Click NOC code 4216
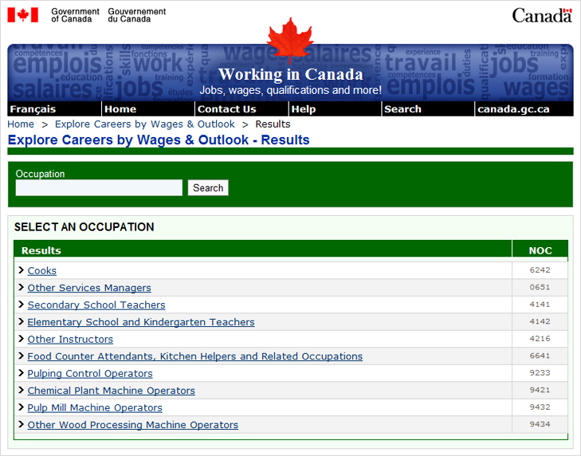The width and height of the screenshot is (581, 456). pos(540,338)
